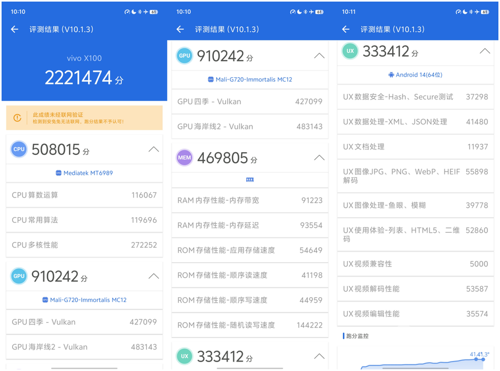
Task: Tap the airplane mode icon in the middle screenshot status bar
Action: click(x=311, y=12)
